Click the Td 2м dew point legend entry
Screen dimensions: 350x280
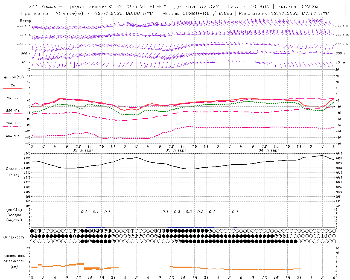coord(13,98)
